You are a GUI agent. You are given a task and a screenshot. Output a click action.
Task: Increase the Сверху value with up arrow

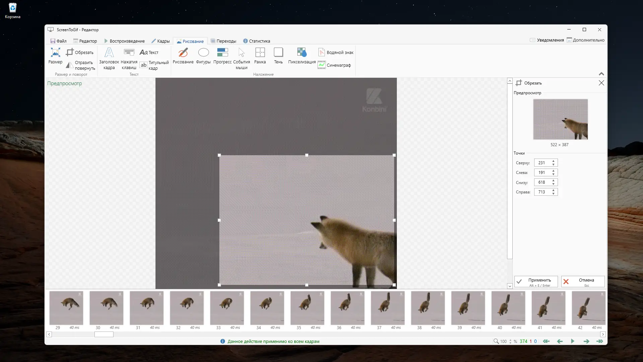pyautogui.click(x=553, y=161)
